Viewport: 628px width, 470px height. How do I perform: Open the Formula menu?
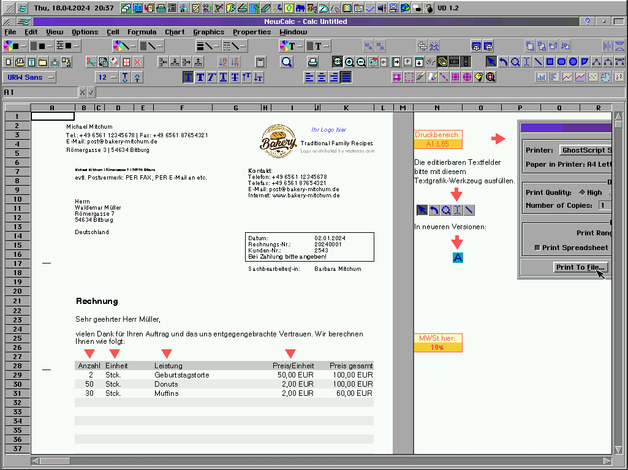click(x=142, y=32)
